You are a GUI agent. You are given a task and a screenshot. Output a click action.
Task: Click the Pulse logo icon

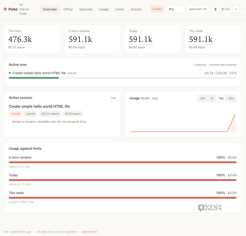5,9
